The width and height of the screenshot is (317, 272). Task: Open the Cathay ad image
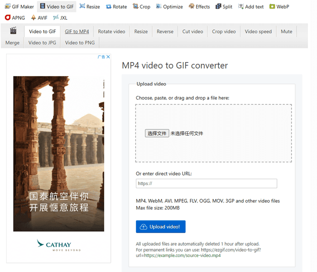tap(58, 154)
